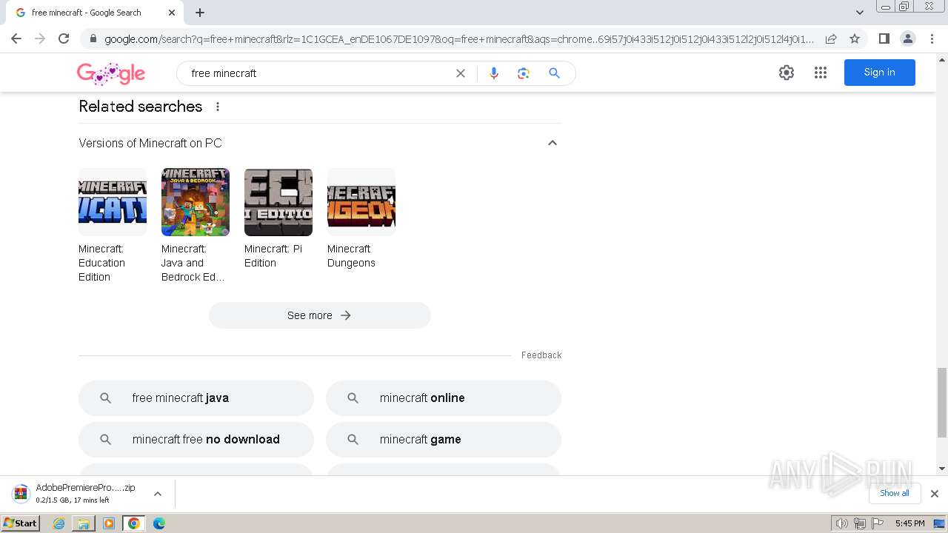Submit search with magnifier icon
948x533 pixels.
click(554, 73)
